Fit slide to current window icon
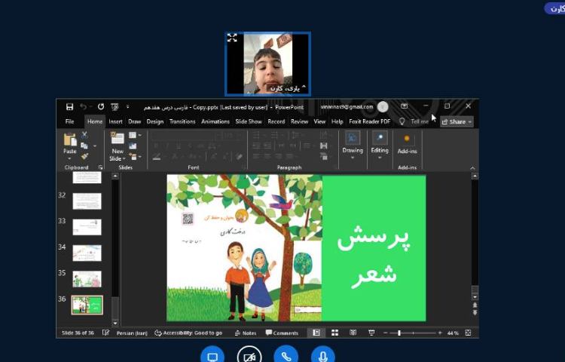 pos(468,333)
